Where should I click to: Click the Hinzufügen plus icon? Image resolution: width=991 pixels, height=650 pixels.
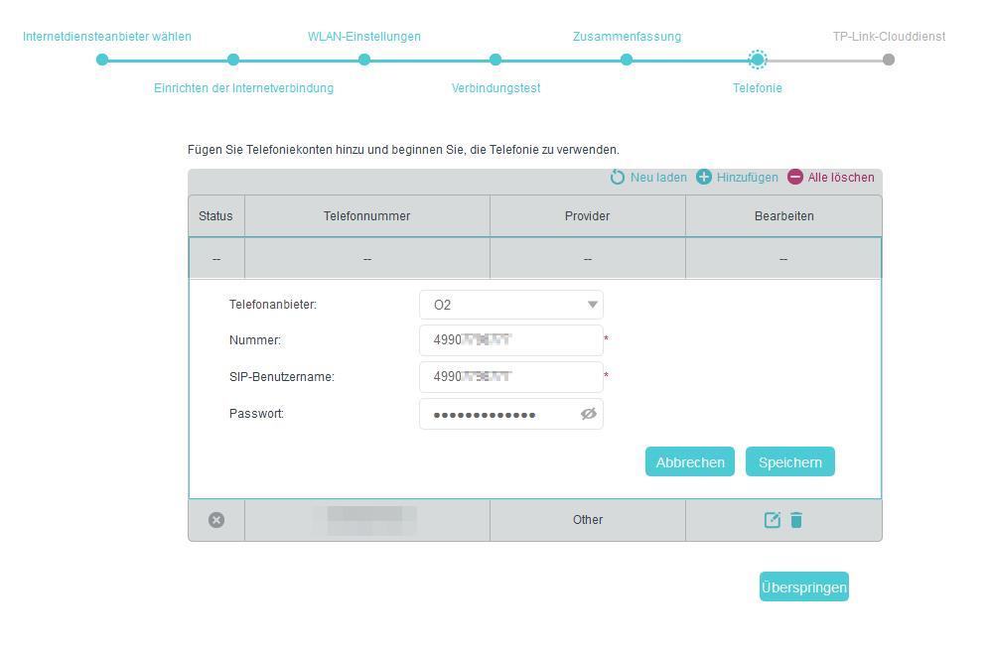(702, 178)
